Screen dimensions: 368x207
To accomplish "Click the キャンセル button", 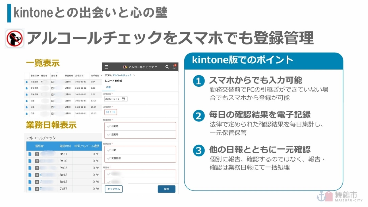I will click(113, 189).
